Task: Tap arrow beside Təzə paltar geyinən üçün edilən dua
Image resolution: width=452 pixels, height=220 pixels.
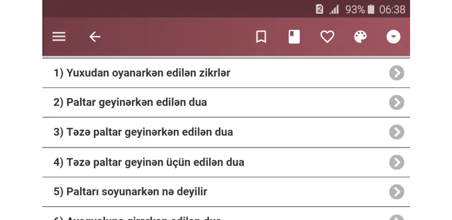Action: tap(397, 162)
